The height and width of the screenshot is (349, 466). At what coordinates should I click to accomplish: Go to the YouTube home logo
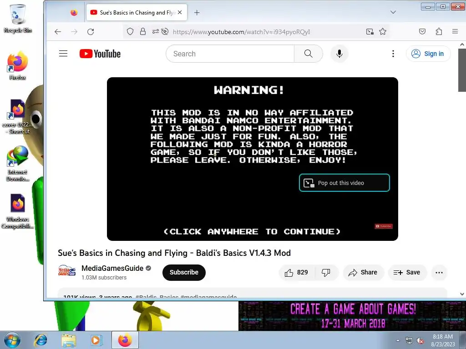tap(100, 54)
